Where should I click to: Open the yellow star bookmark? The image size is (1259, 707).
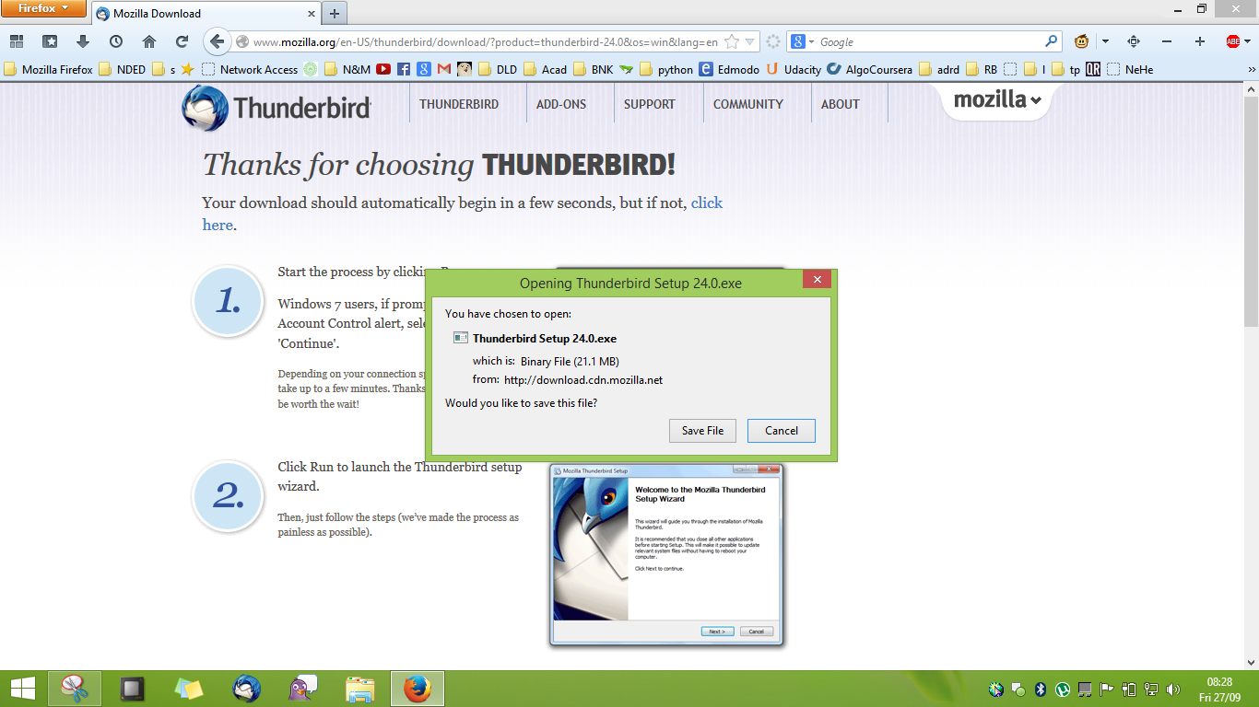point(188,69)
